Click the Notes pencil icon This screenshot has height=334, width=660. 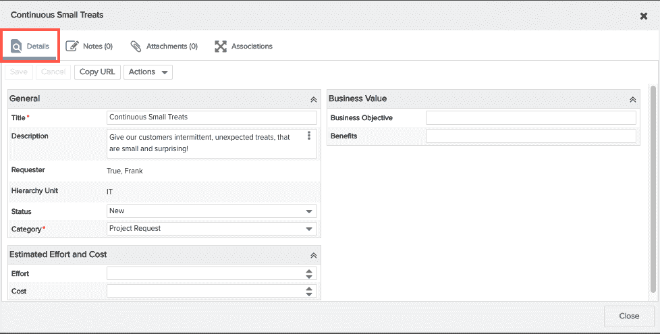[x=72, y=46]
